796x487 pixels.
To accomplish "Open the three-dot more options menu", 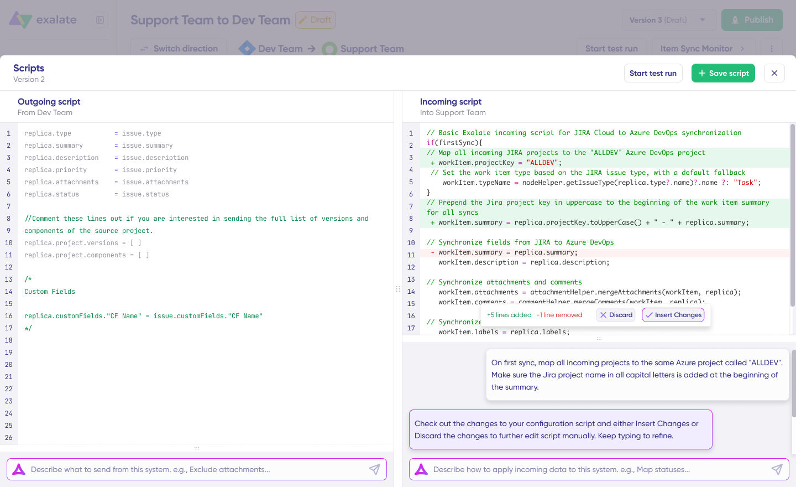I will pyautogui.click(x=772, y=48).
